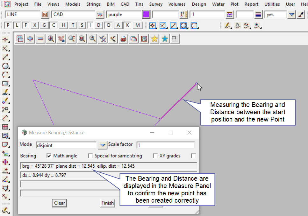Click the blue plus icon in view toolbar
The height and width of the screenshot is (216, 308).
(30, 38)
